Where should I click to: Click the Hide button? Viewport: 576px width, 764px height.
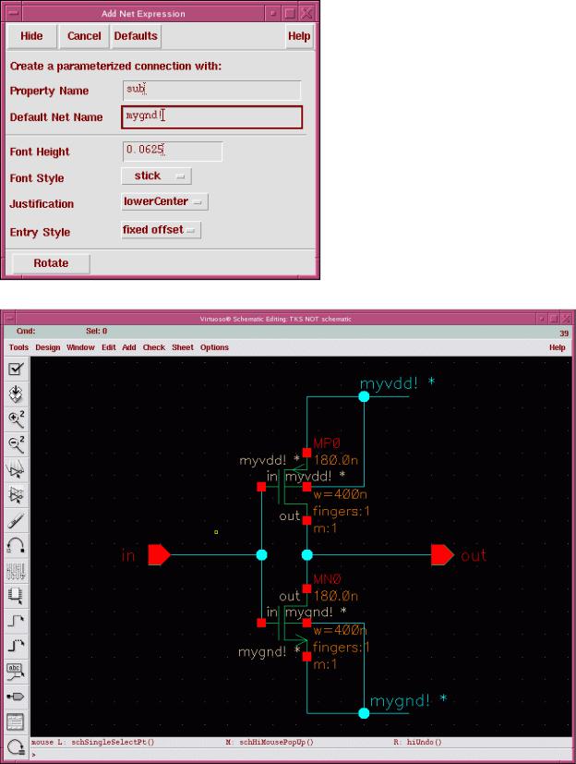pos(31,36)
